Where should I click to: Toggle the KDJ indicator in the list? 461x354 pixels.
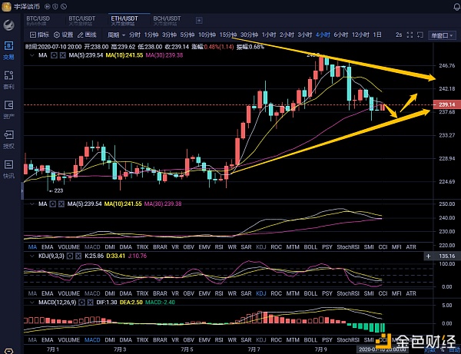click(261, 245)
